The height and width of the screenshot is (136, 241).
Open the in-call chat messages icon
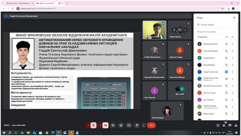coord(230,125)
